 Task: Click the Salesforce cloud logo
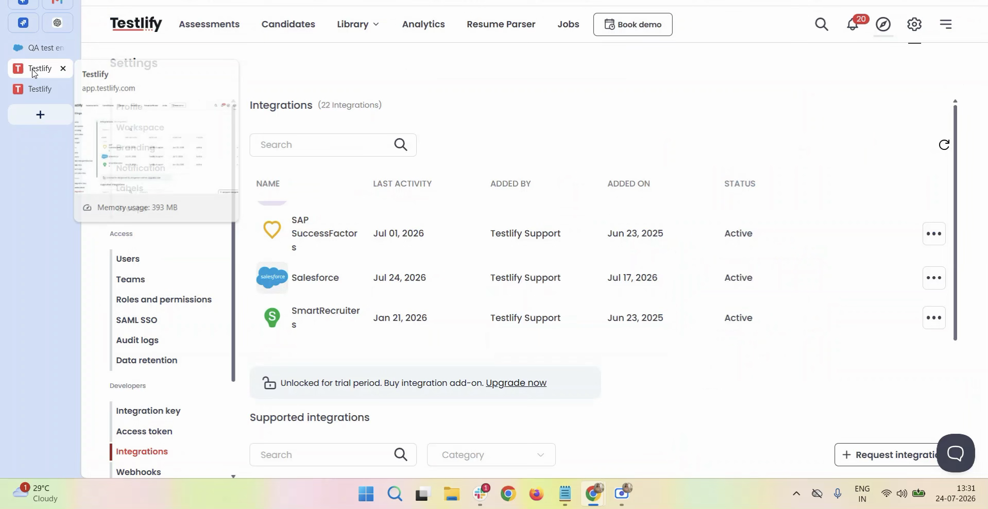[x=272, y=278]
